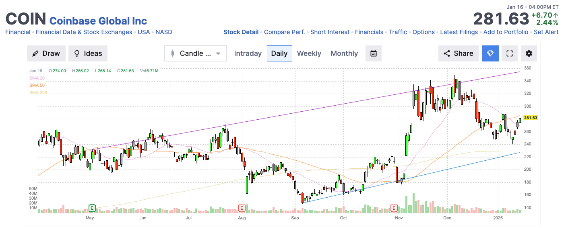Open the Ideas lightbulb button

88,53
